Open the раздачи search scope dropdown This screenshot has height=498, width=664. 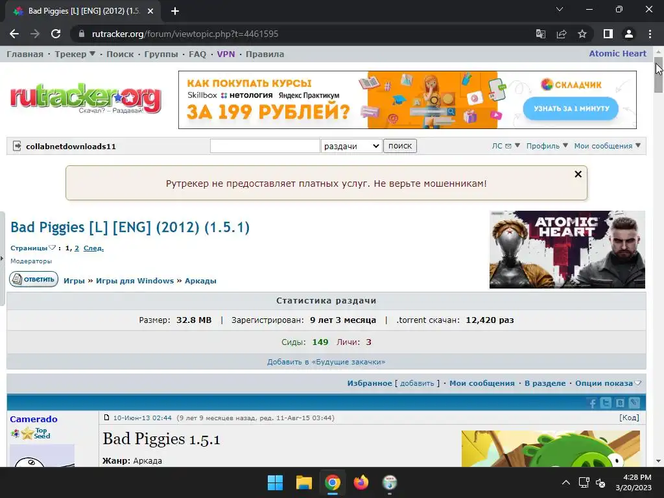pyautogui.click(x=351, y=146)
